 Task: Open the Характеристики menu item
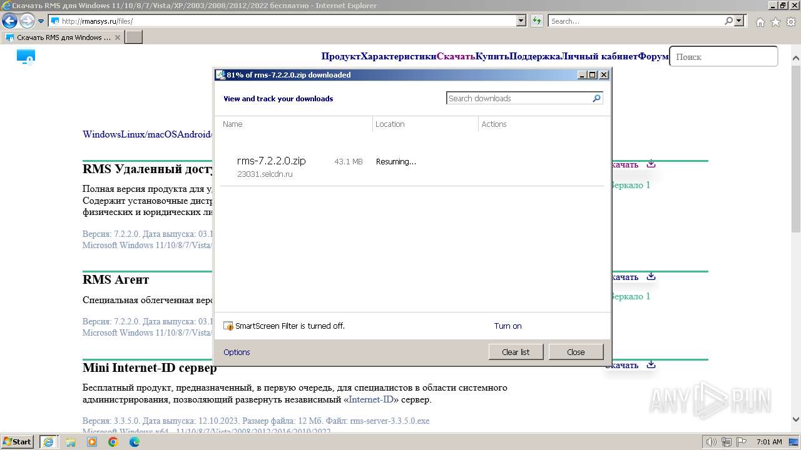[399, 56]
